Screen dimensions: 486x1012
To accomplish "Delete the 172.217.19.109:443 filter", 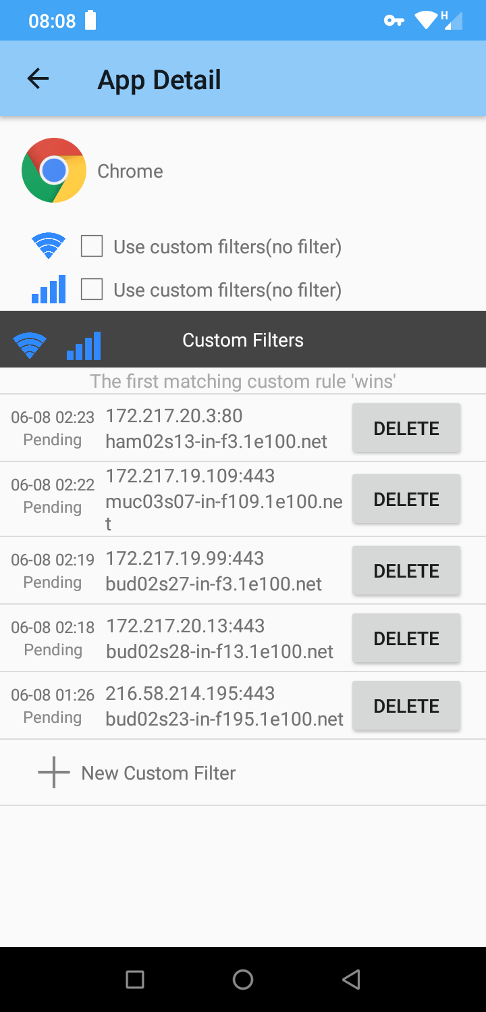I will [x=406, y=499].
